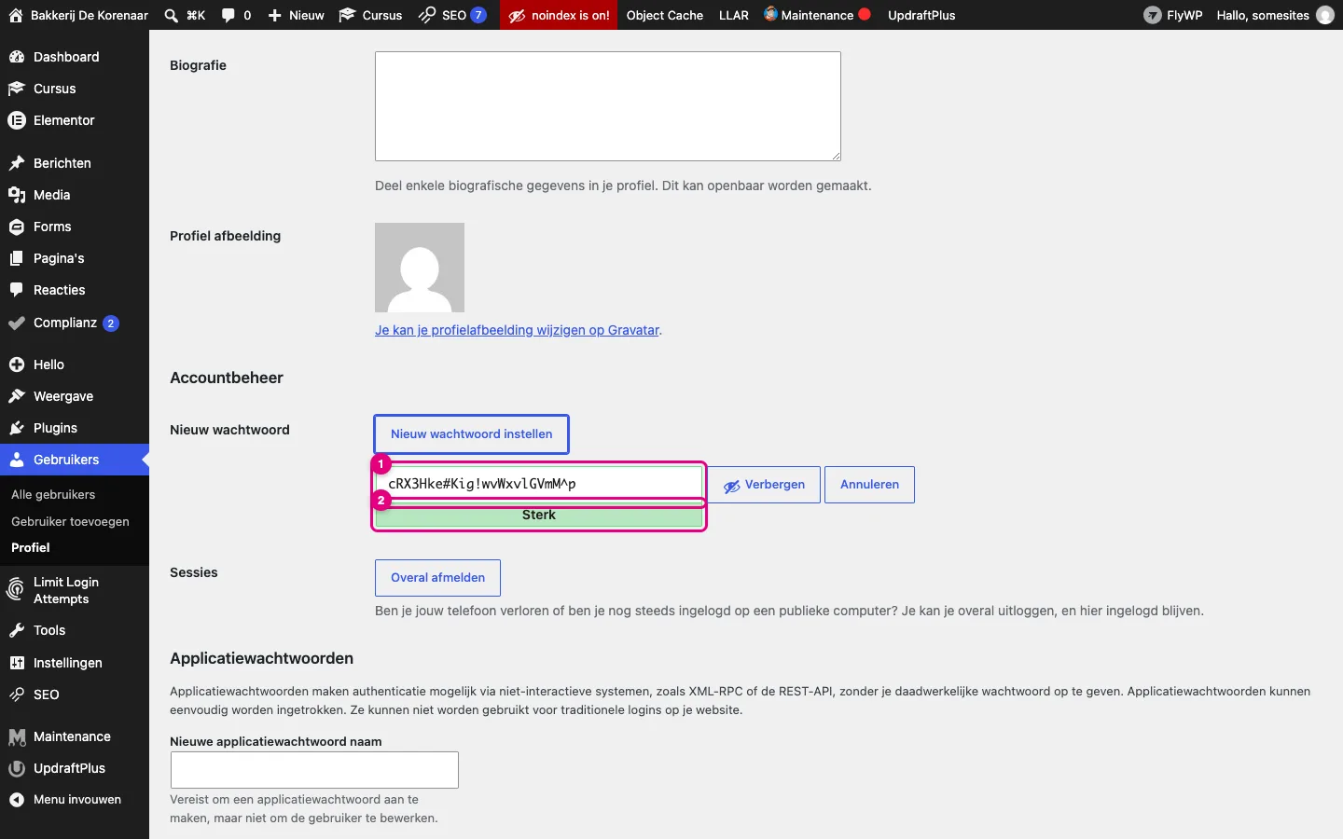Open the Media library sidebar item

(75, 195)
